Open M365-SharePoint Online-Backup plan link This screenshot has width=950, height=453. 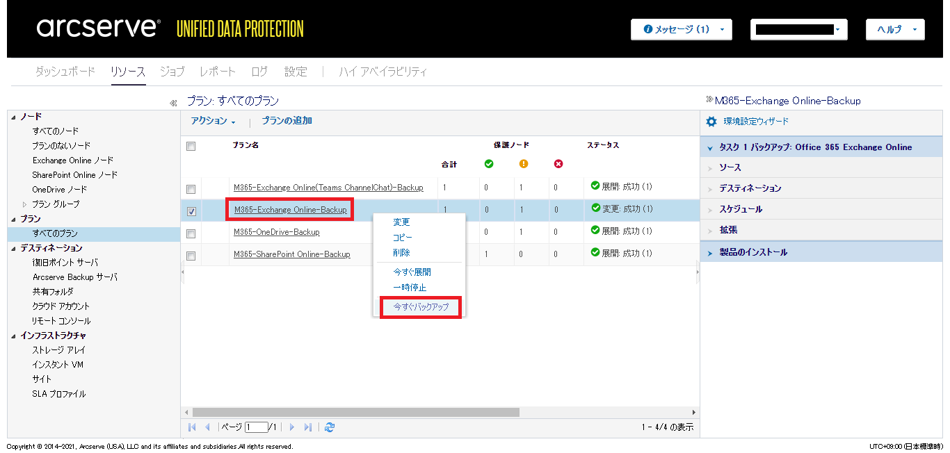292,254
